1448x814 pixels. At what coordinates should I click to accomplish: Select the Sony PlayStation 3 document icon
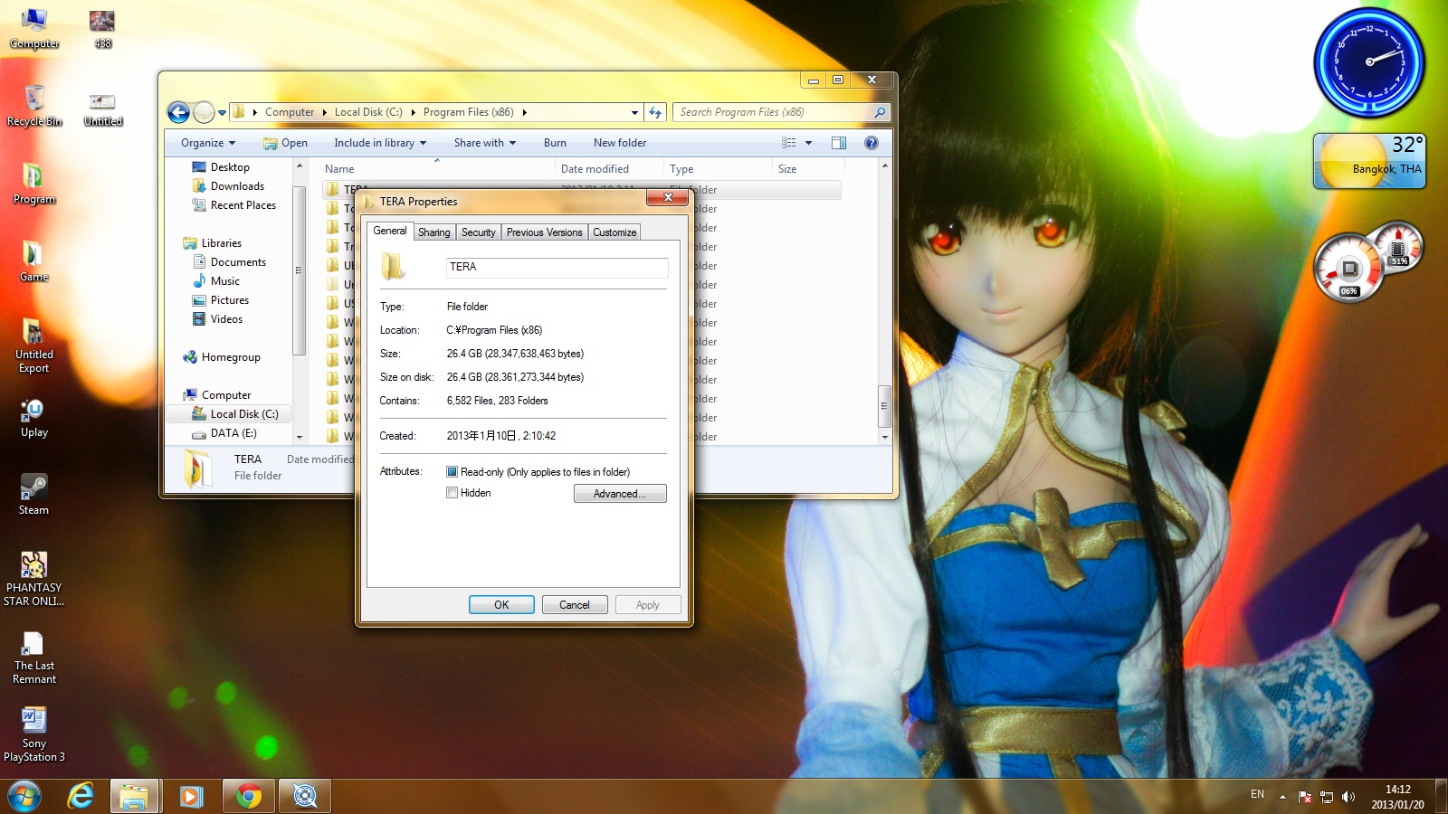pyautogui.click(x=34, y=734)
